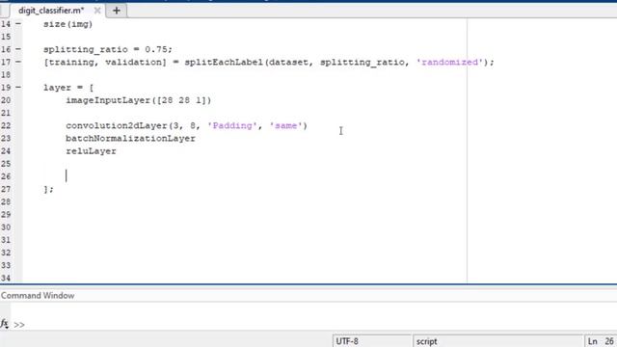Click the [training, validation] output variables
This screenshot has height=347, width=617.
click(x=105, y=62)
